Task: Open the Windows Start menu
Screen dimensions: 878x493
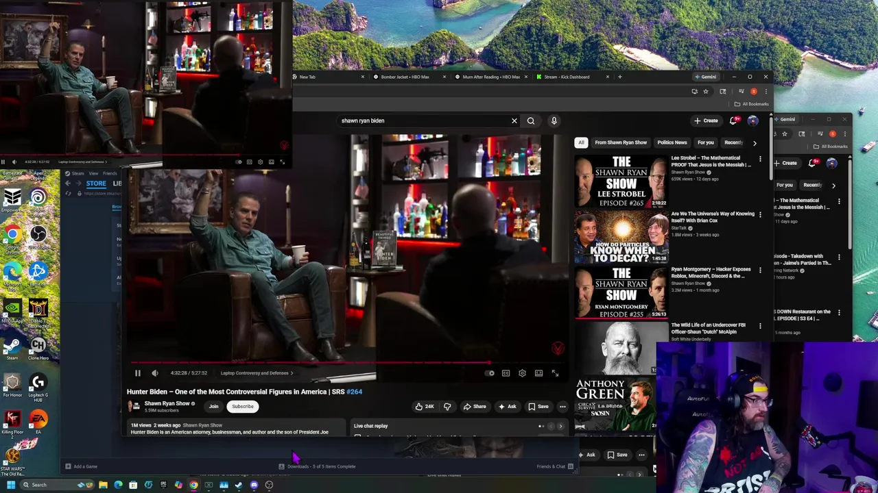Action: pyautogui.click(x=11, y=485)
